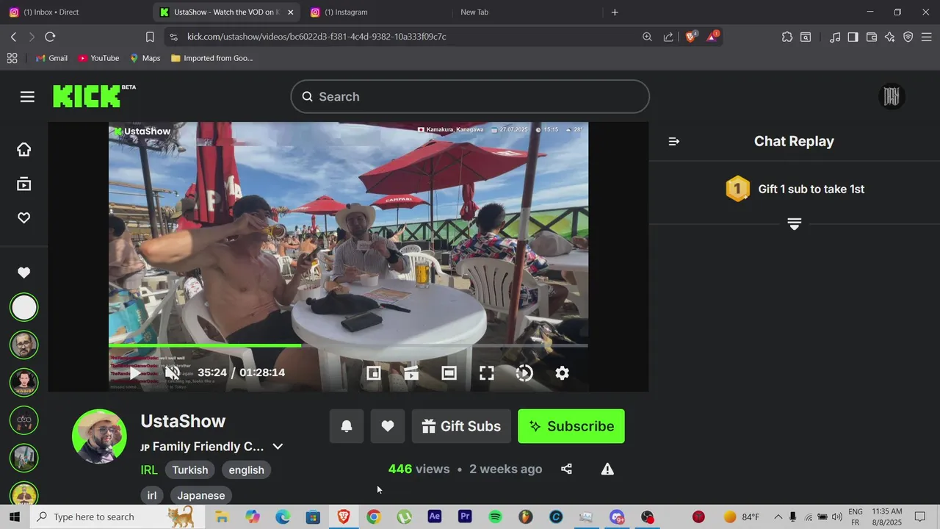Open zoom control in address bar
Screen dimensions: 940x529
pyautogui.click(x=647, y=37)
